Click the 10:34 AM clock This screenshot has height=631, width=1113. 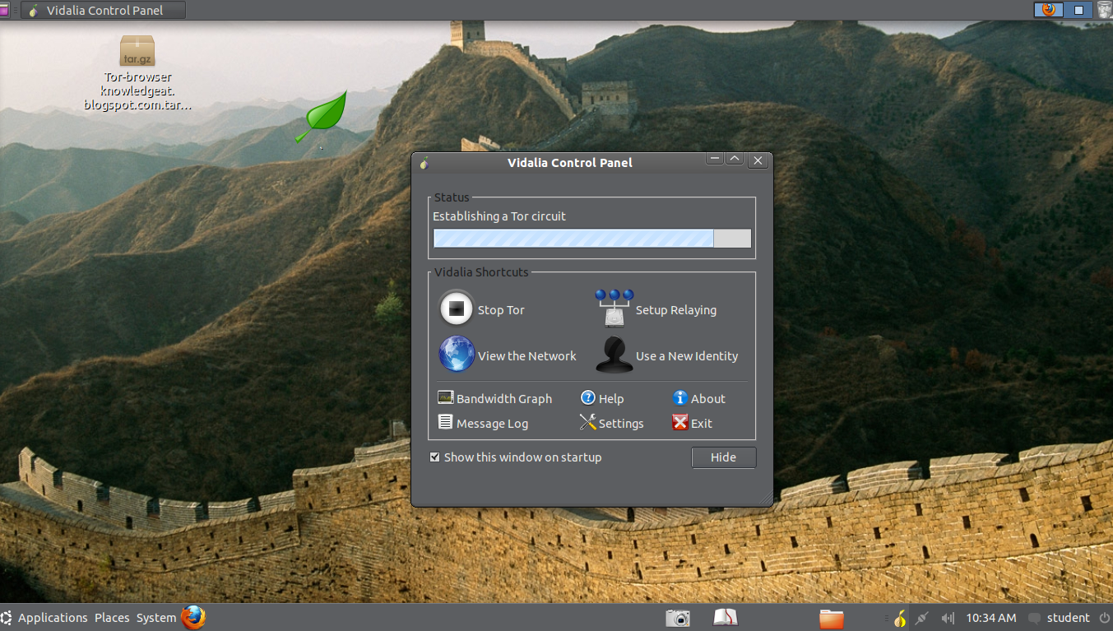[990, 618]
